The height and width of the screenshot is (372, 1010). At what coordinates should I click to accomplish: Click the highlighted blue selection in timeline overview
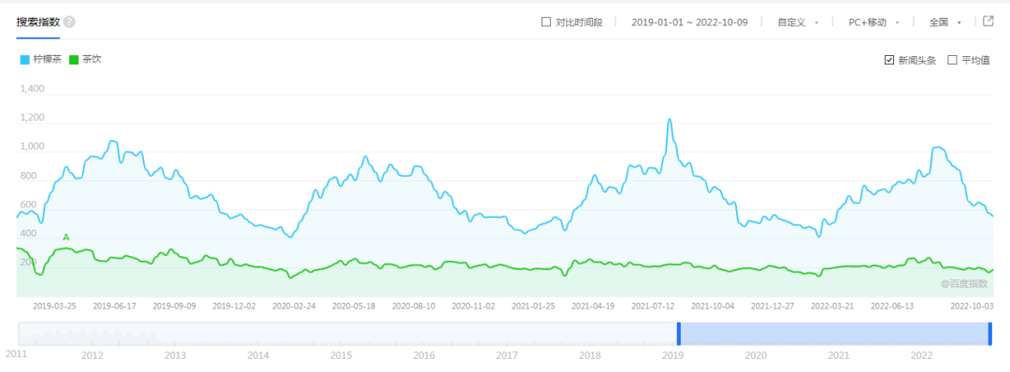coord(834,334)
